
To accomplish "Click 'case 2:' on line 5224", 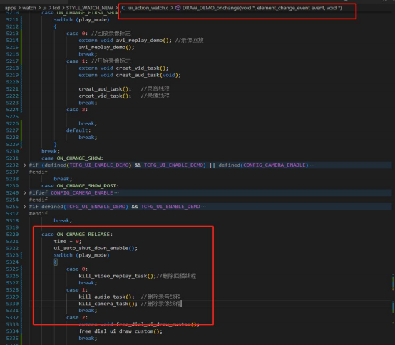I will pos(77,110).
